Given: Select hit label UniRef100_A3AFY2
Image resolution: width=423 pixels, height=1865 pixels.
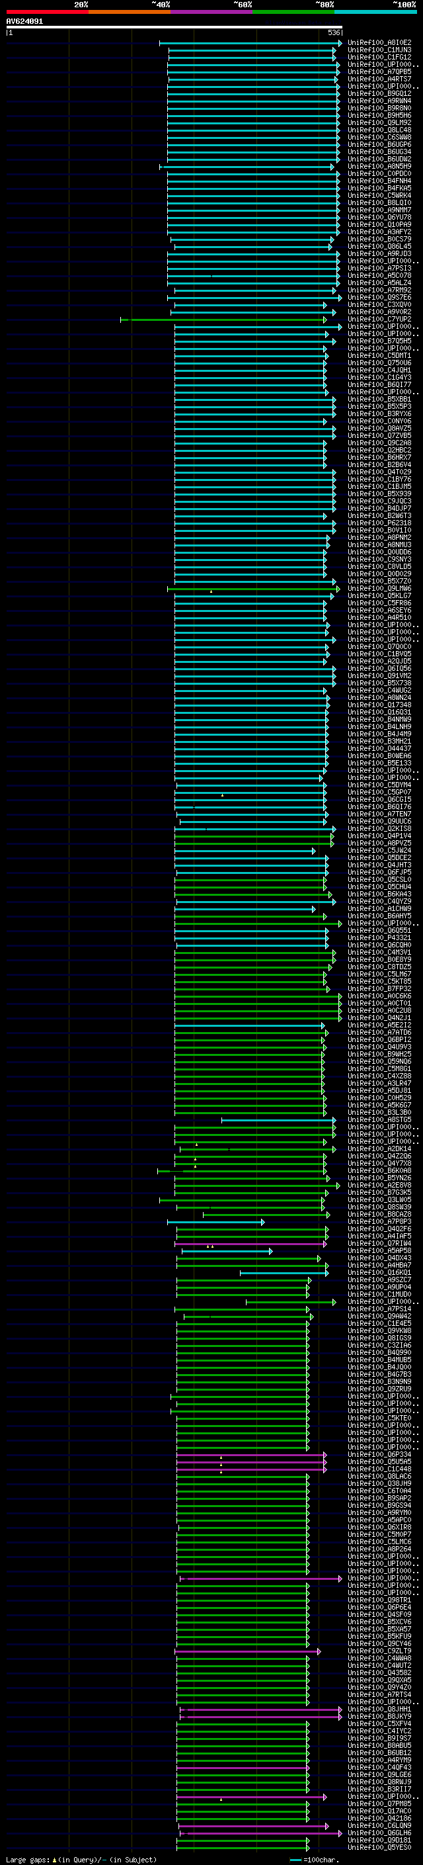Looking at the screenshot, I should (379, 232).
